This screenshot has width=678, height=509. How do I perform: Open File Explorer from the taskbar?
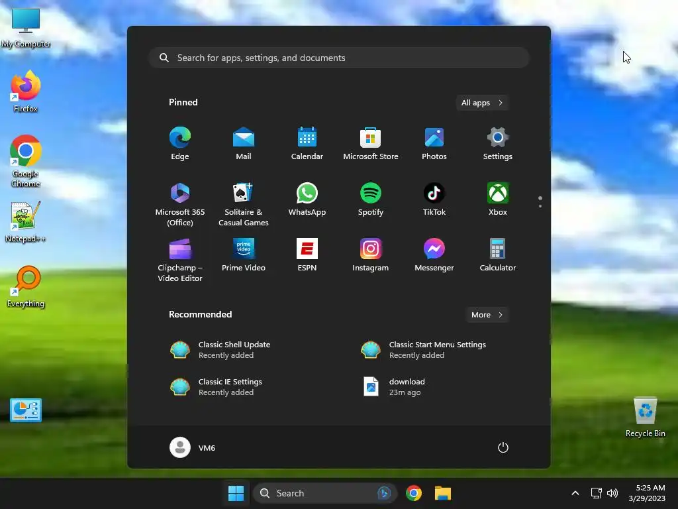(x=443, y=493)
